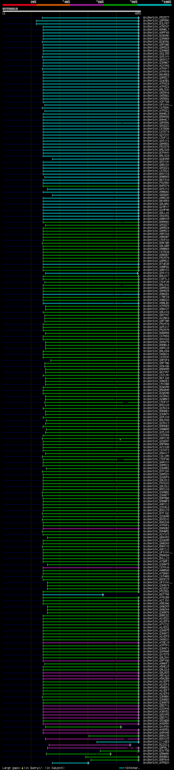Select the UniRef100_A0EM50 label

click(156, 724)
